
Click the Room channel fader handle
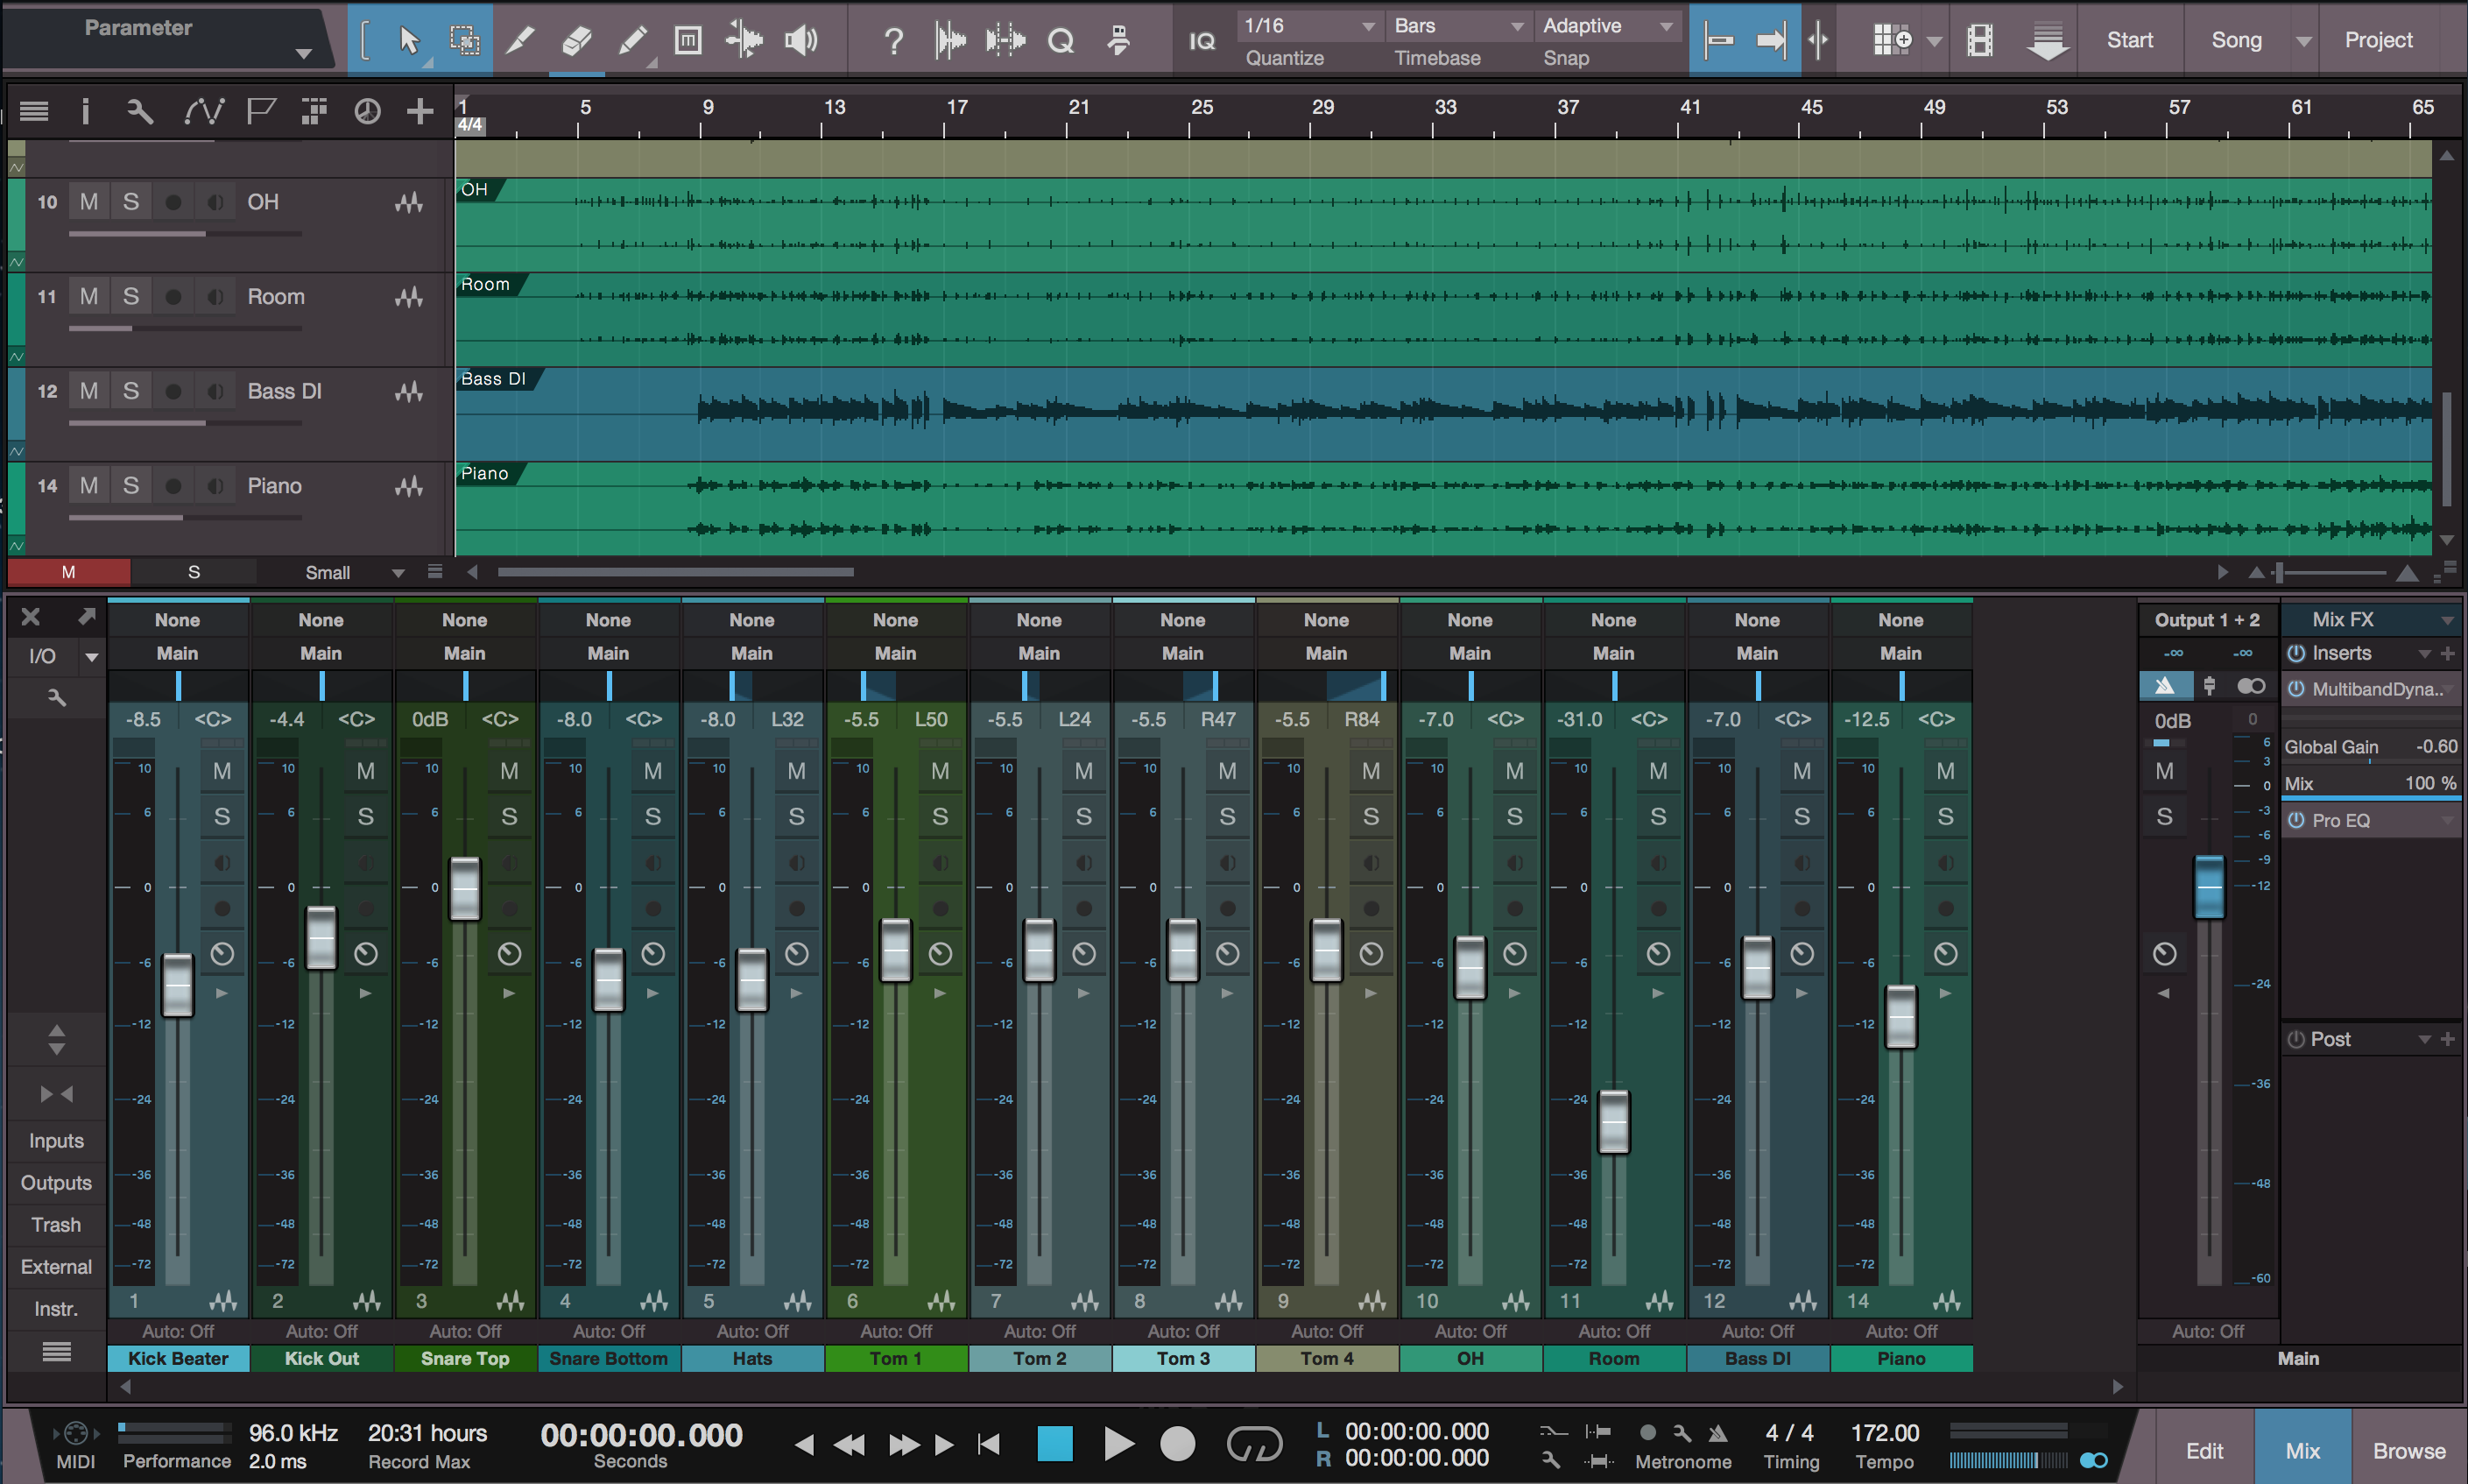tap(1613, 1122)
